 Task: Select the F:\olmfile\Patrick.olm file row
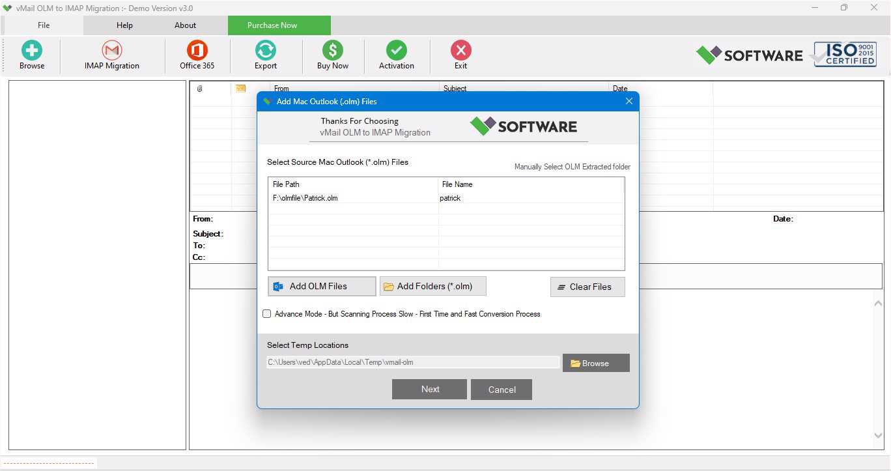coord(446,198)
